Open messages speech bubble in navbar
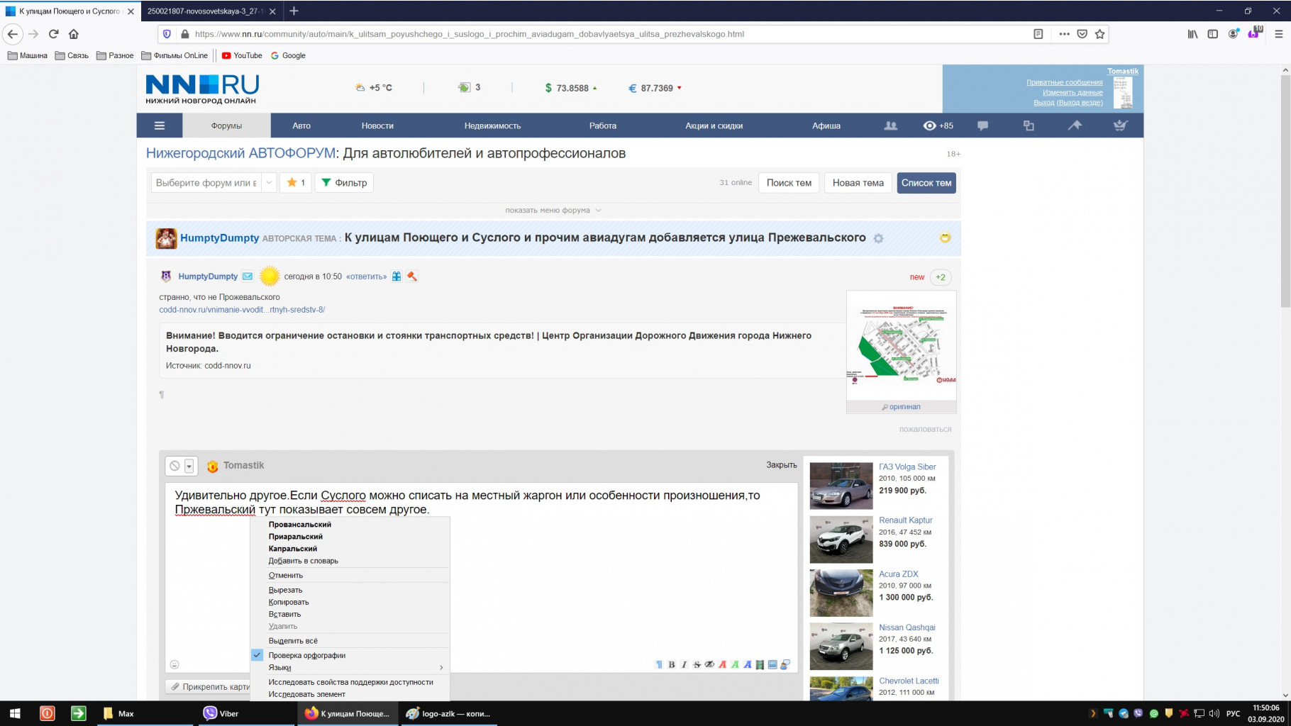Image resolution: width=1291 pixels, height=726 pixels. point(982,125)
